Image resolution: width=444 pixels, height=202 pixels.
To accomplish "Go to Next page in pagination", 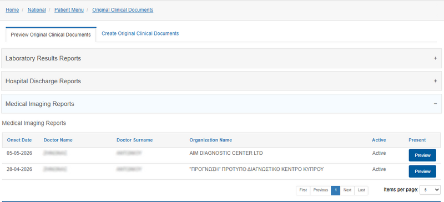I will [x=347, y=190].
